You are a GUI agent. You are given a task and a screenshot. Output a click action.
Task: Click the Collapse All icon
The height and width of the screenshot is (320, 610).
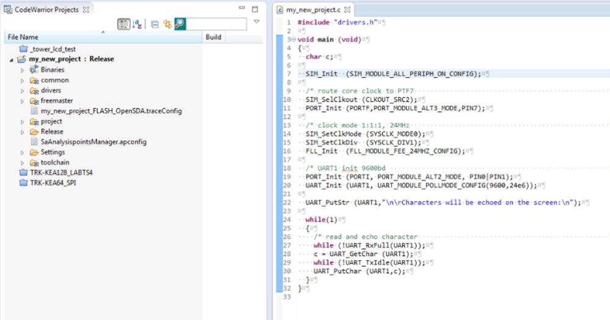click(x=155, y=24)
